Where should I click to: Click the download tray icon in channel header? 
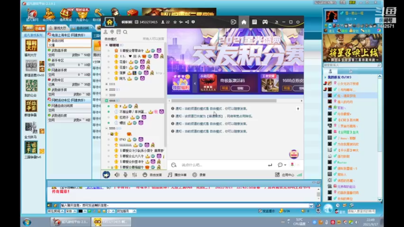(x=276, y=22)
